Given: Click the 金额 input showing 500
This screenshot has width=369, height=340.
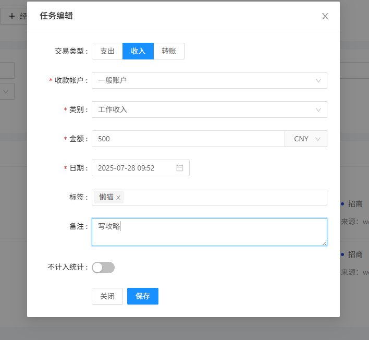Looking at the screenshot, I should click(x=188, y=139).
